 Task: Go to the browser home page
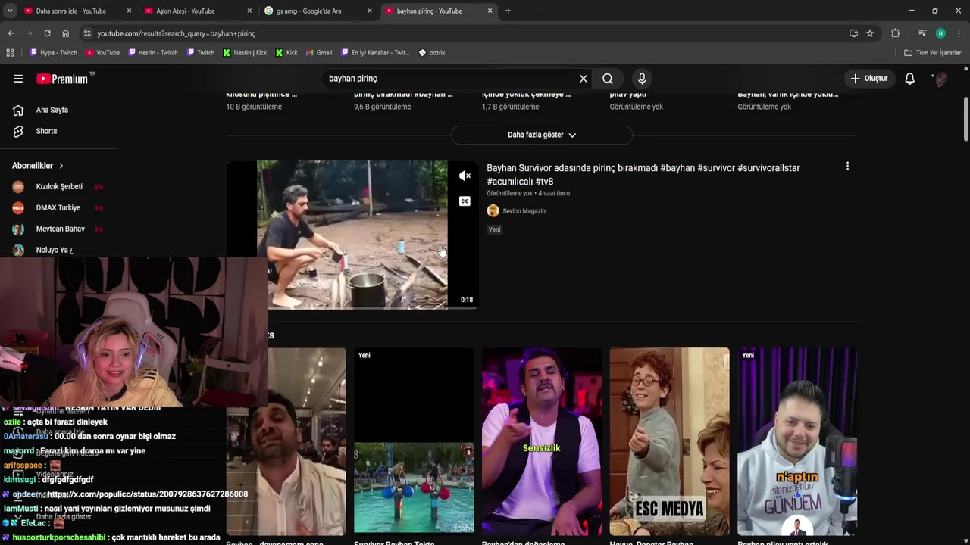coord(65,33)
